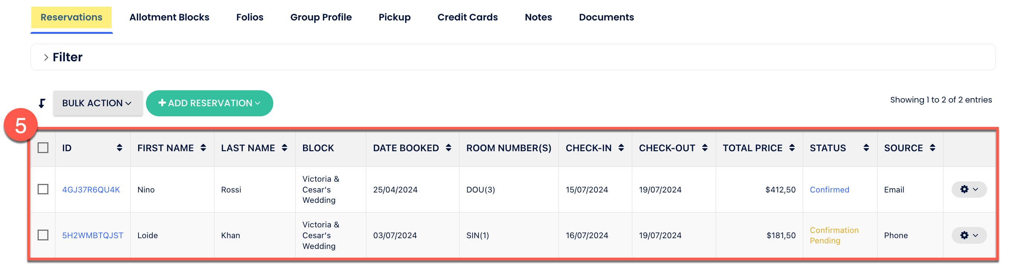The width and height of the screenshot is (1012, 269).
Task: Sort table by ID column arrows
Action: click(120, 148)
